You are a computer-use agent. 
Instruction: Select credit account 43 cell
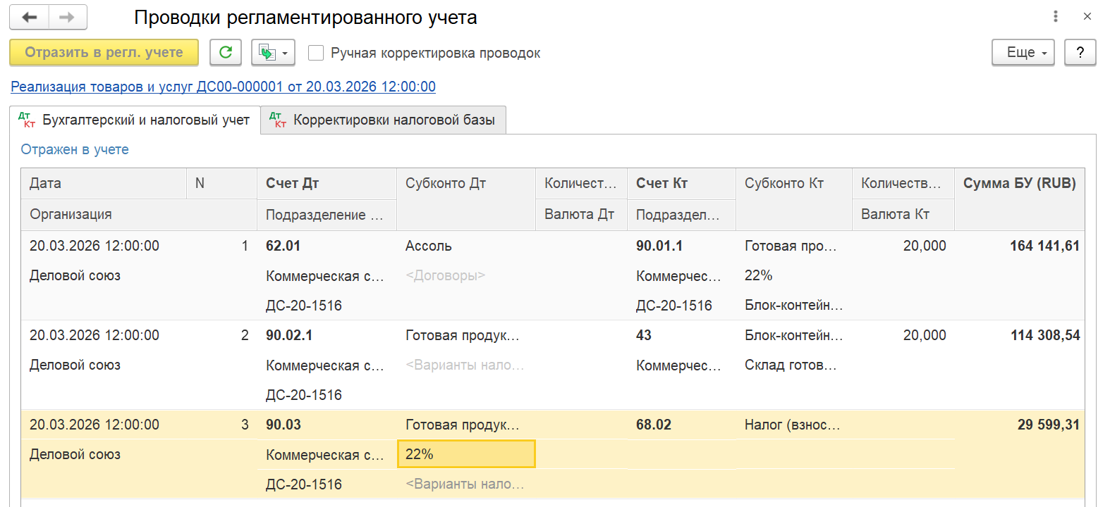(681, 335)
